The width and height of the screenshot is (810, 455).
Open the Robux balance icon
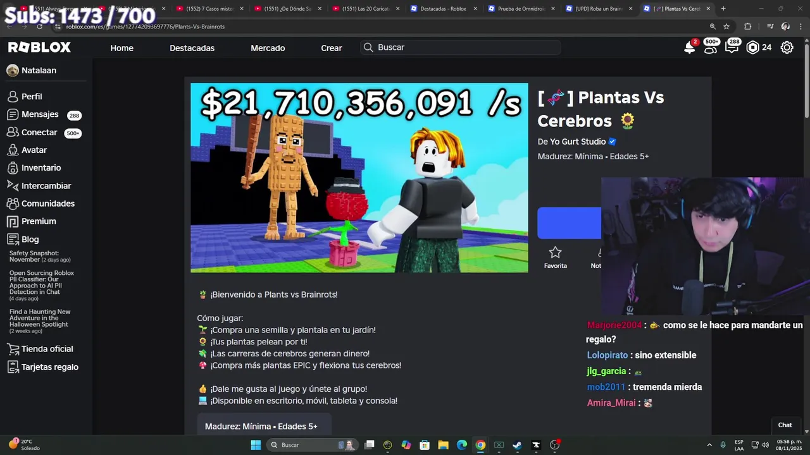[752, 47]
